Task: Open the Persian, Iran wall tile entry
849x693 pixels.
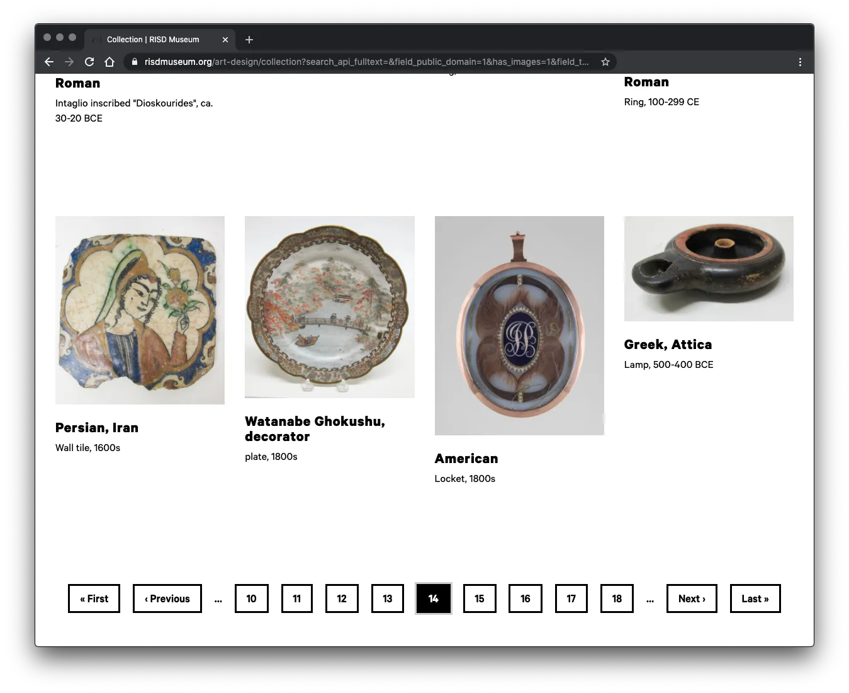Action: coord(96,427)
